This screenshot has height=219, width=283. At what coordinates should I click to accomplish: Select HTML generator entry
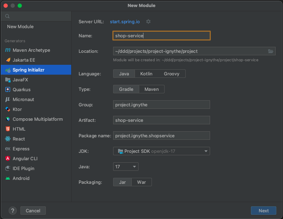[x=36, y=129]
